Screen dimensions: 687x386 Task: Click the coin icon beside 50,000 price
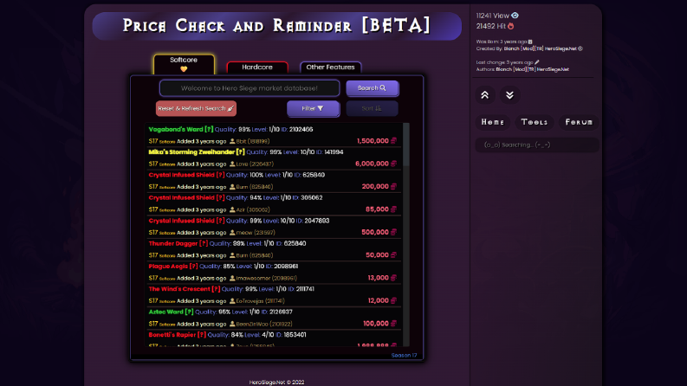click(x=393, y=254)
